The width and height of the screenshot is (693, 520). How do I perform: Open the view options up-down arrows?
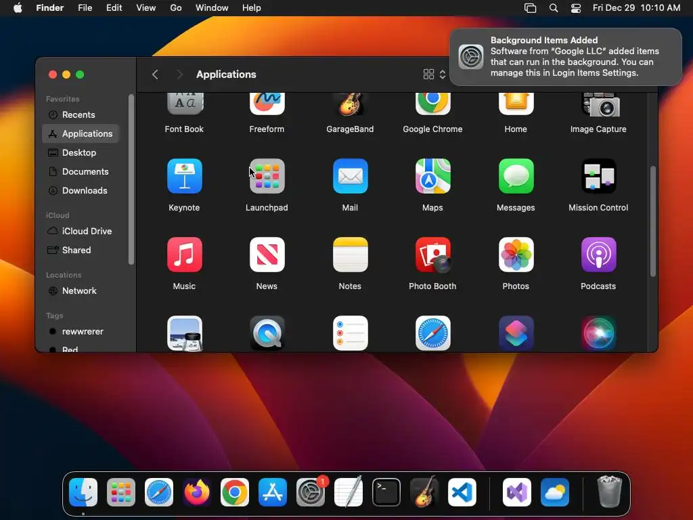(x=443, y=74)
